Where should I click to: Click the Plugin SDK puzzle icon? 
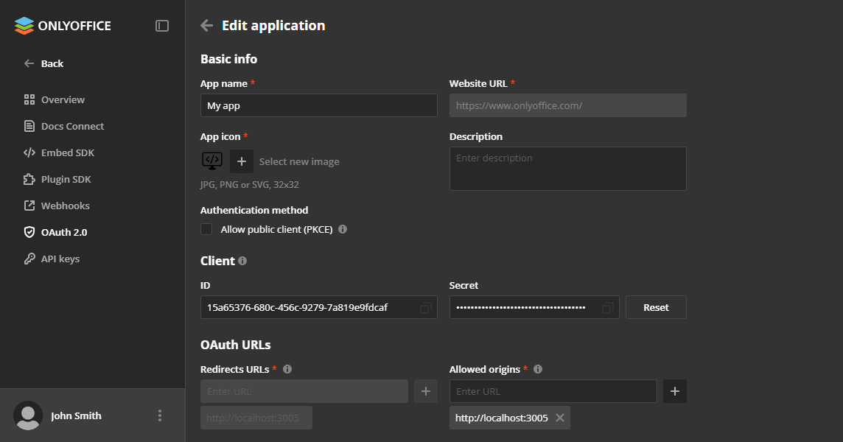(x=29, y=179)
